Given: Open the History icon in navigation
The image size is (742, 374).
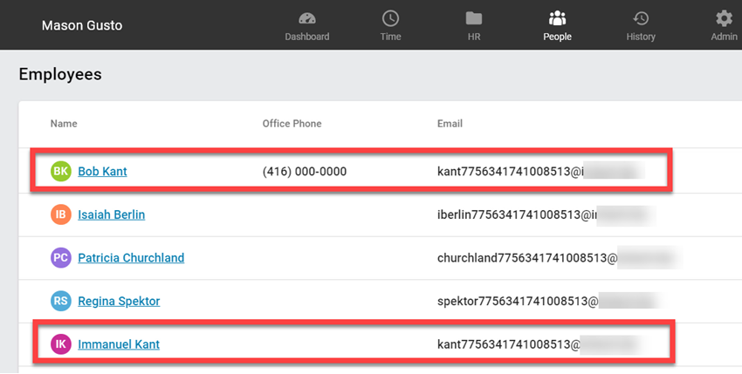Looking at the screenshot, I should 641,19.
